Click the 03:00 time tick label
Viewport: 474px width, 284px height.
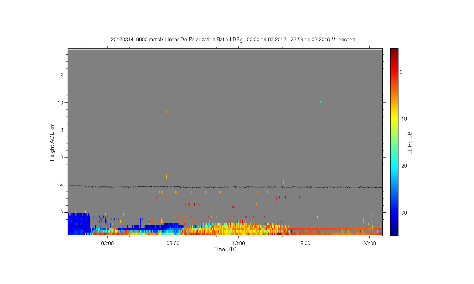[107, 244]
